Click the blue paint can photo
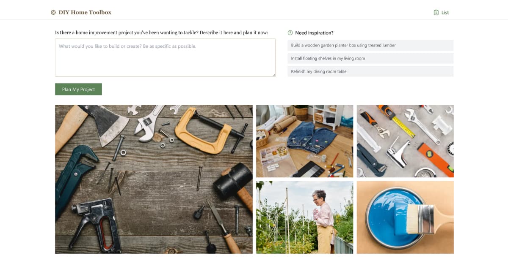The width and height of the screenshot is (508, 266). 405,217
